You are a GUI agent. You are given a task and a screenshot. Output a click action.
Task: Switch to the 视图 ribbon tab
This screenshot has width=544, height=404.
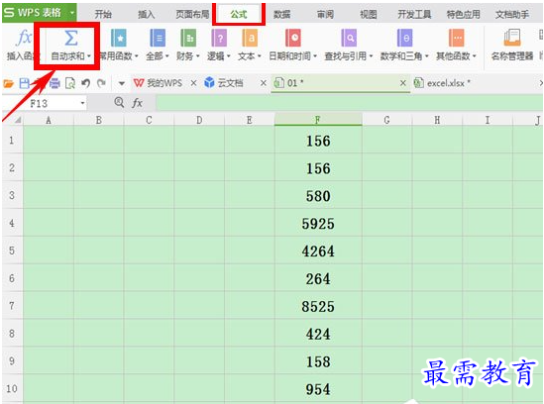368,14
